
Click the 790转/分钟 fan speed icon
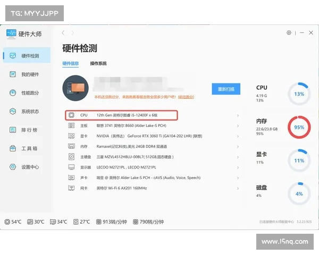pyautogui.click(x=136, y=222)
